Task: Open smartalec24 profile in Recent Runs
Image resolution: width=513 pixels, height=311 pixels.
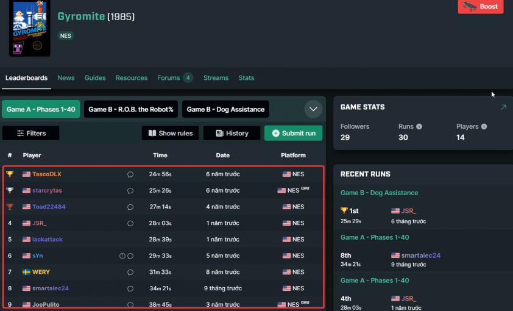Action: [x=421, y=256]
